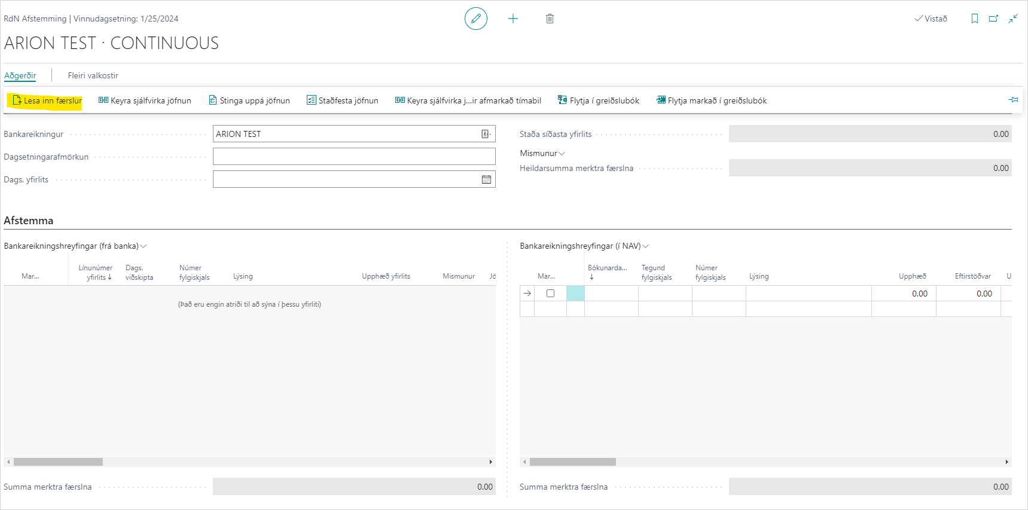Click the Dagsetningarafmörkun input field
The height and width of the screenshot is (510, 1028).
tap(354, 157)
